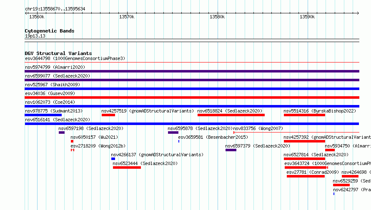Open the nsv4264698 variant label
The height and width of the screenshot is (210, 371).
356,172
